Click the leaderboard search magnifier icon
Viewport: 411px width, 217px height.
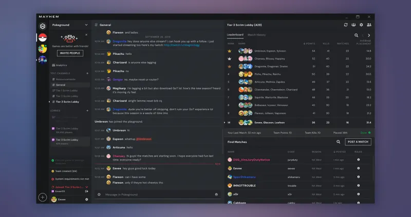(x=356, y=35)
